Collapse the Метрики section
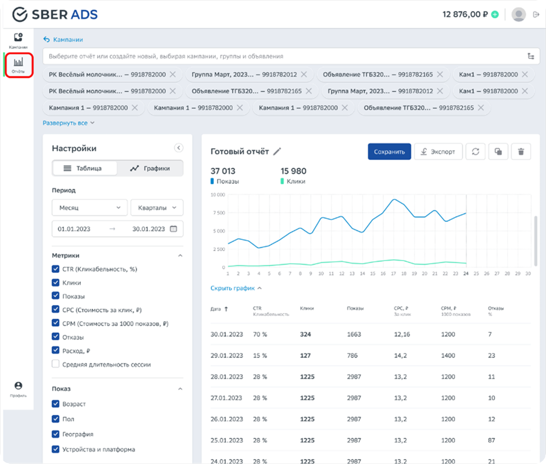The width and height of the screenshot is (546, 464). 180,255
